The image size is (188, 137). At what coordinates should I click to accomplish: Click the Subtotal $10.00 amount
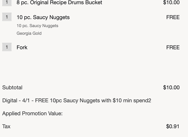pos(171,87)
